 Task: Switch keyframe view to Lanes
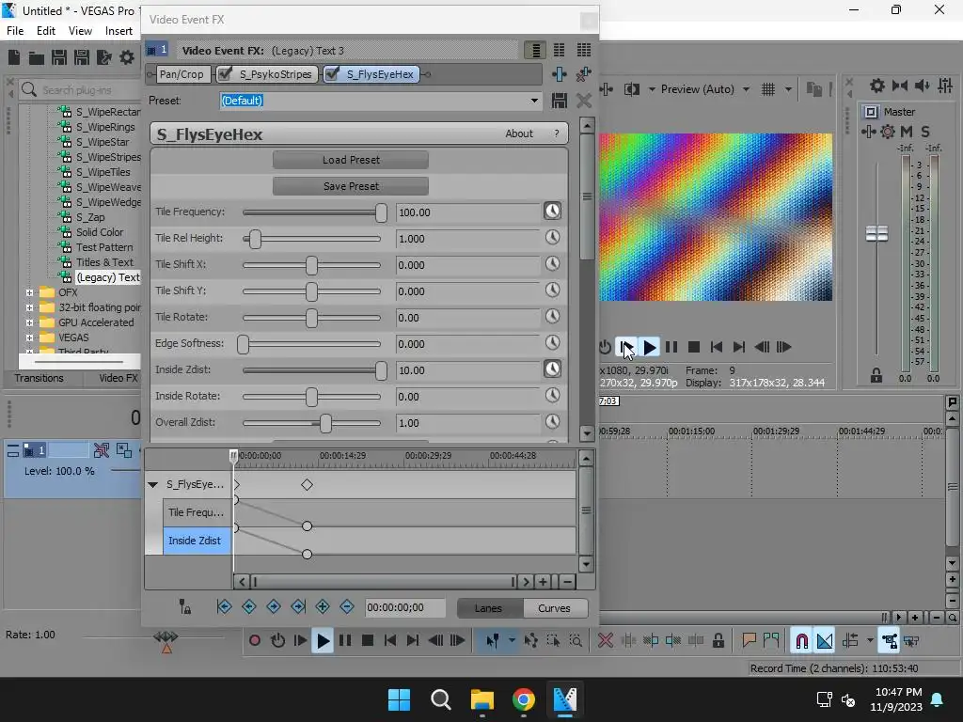click(488, 608)
